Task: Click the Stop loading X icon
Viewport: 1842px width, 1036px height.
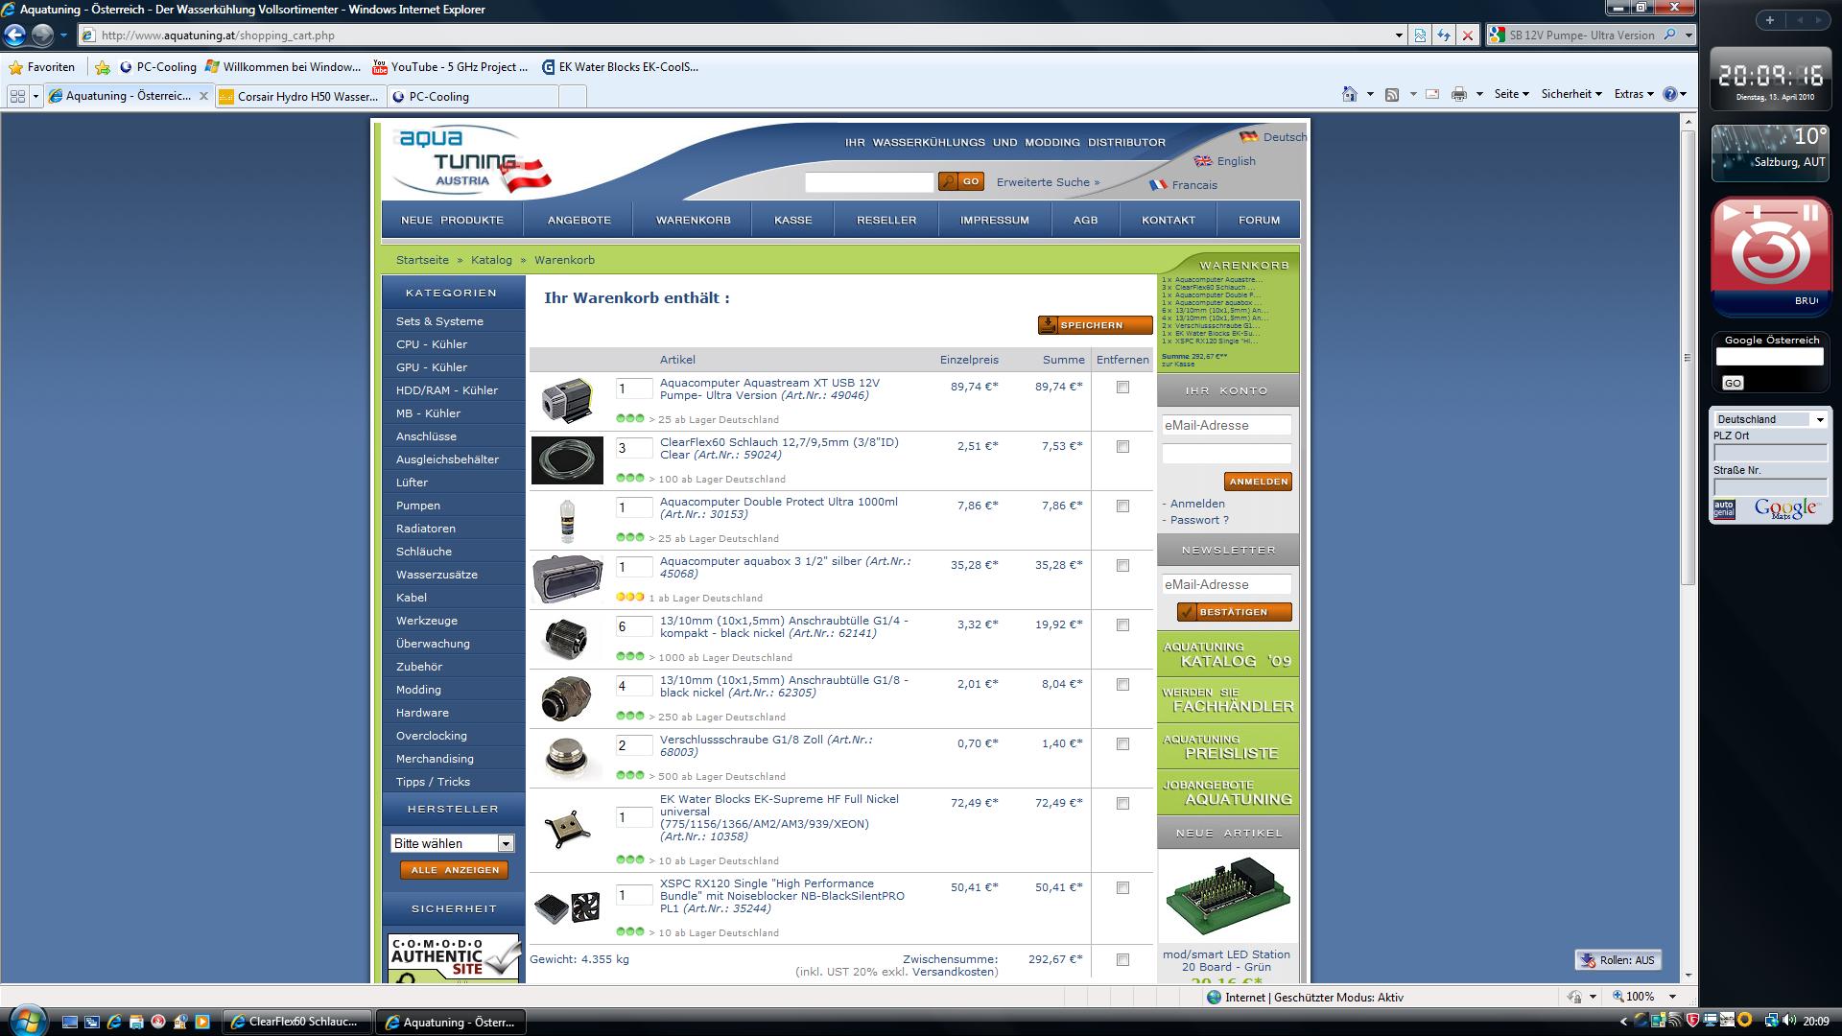Action: click(1467, 35)
